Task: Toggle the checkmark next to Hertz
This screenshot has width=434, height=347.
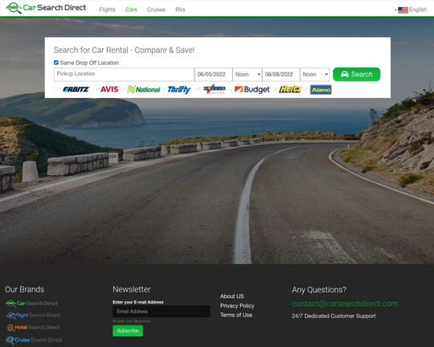Action: point(276,89)
